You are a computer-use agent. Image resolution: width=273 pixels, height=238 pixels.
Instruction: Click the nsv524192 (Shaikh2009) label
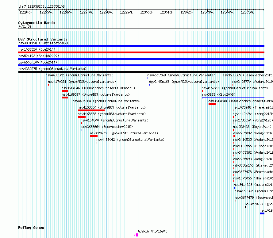click(x=39, y=56)
